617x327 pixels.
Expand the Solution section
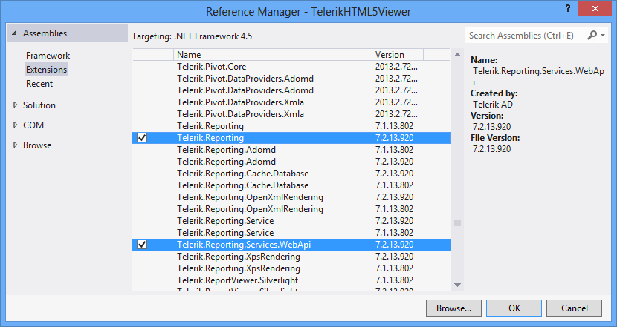15,105
